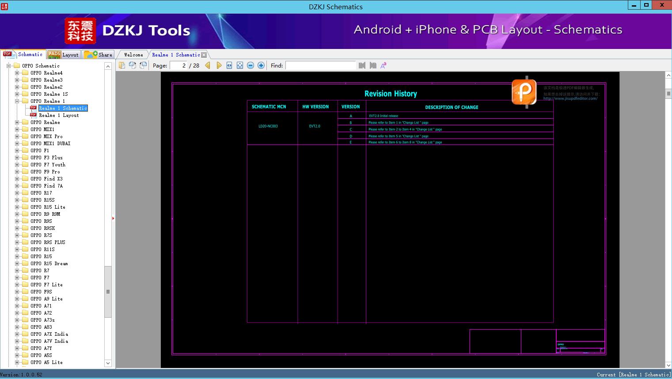
Task: Switch to the Schematic tab
Action: (23, 54)
